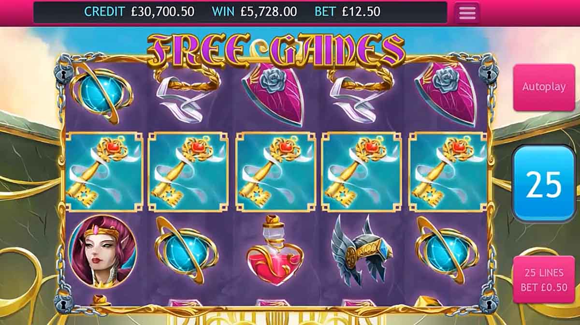Click the red-haired elf queen symbol
580x325 pixels.
click(102, 251)
